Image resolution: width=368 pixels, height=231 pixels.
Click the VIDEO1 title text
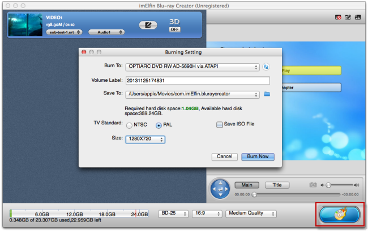(54, 18)
